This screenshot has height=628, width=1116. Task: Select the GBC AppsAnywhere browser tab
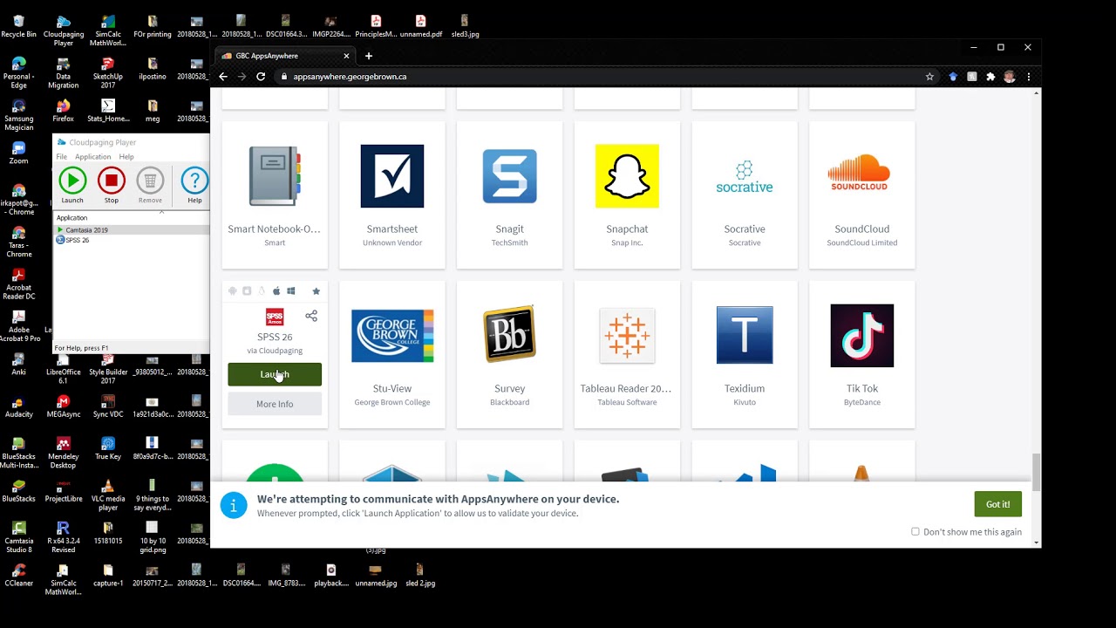pos(283,56)
